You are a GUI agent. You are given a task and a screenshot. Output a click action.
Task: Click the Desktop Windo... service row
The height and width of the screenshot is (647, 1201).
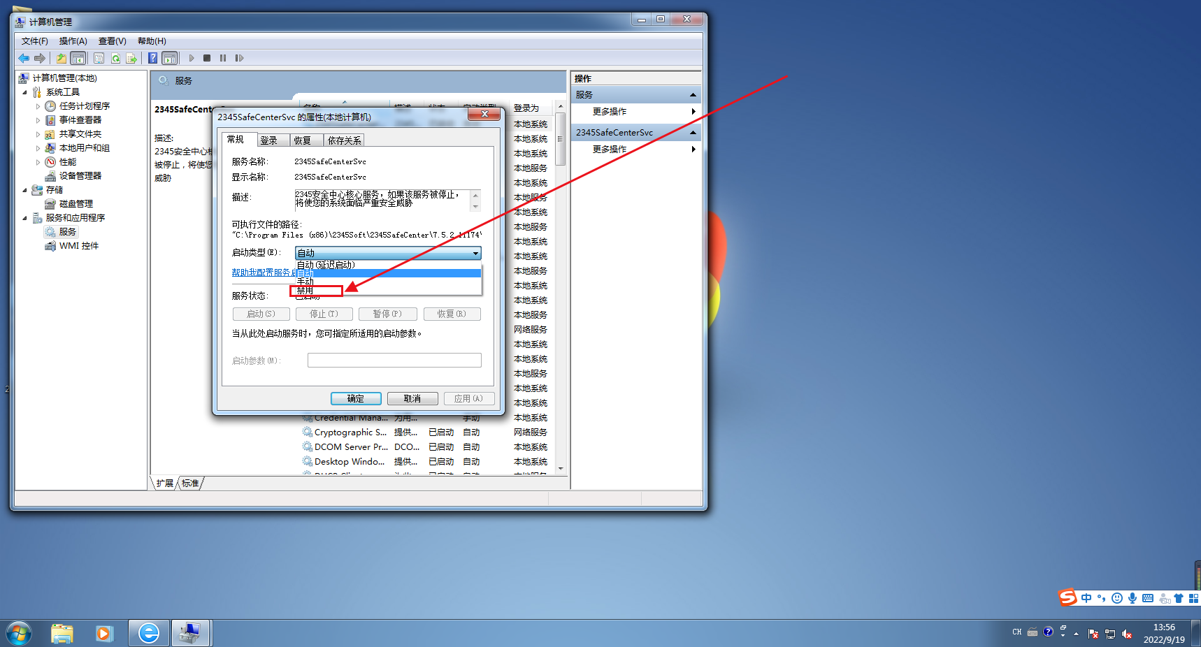(x=426, y=462)
